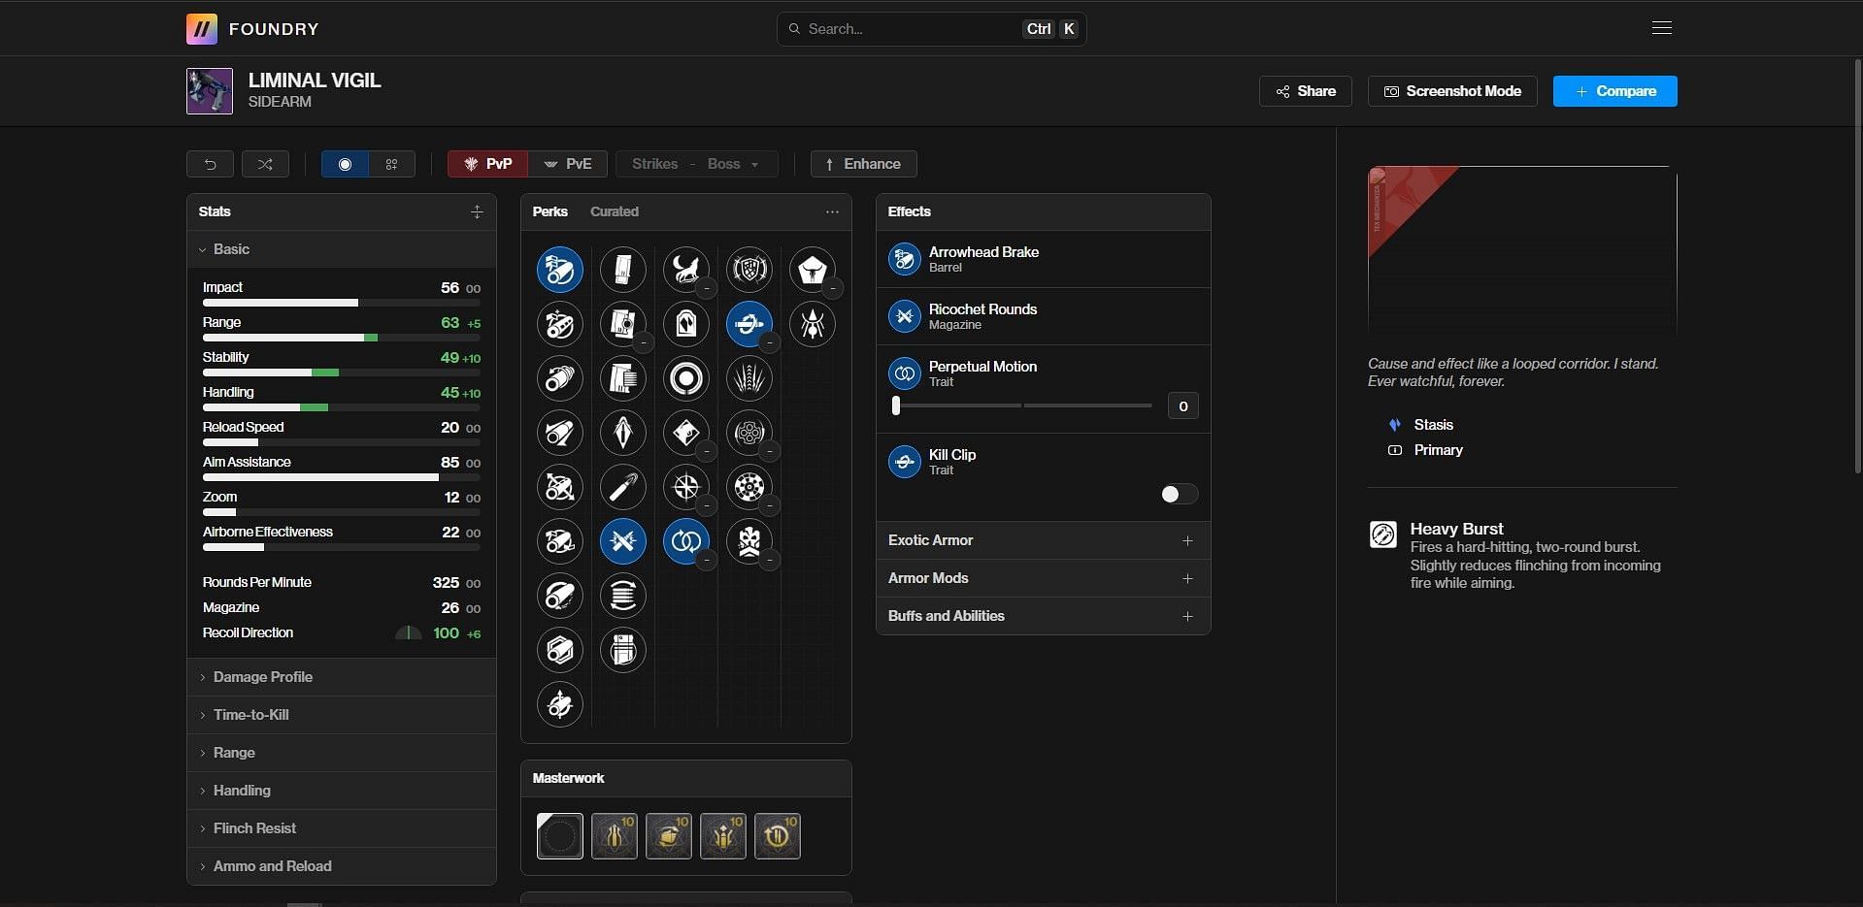Select the Perks tab
The width and height of the screenshot is (1863, 907).
(x=549, y=211)
